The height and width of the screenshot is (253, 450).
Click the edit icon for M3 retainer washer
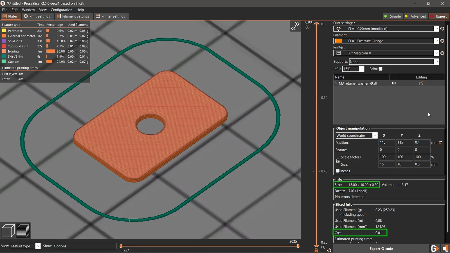click(421, 83)
